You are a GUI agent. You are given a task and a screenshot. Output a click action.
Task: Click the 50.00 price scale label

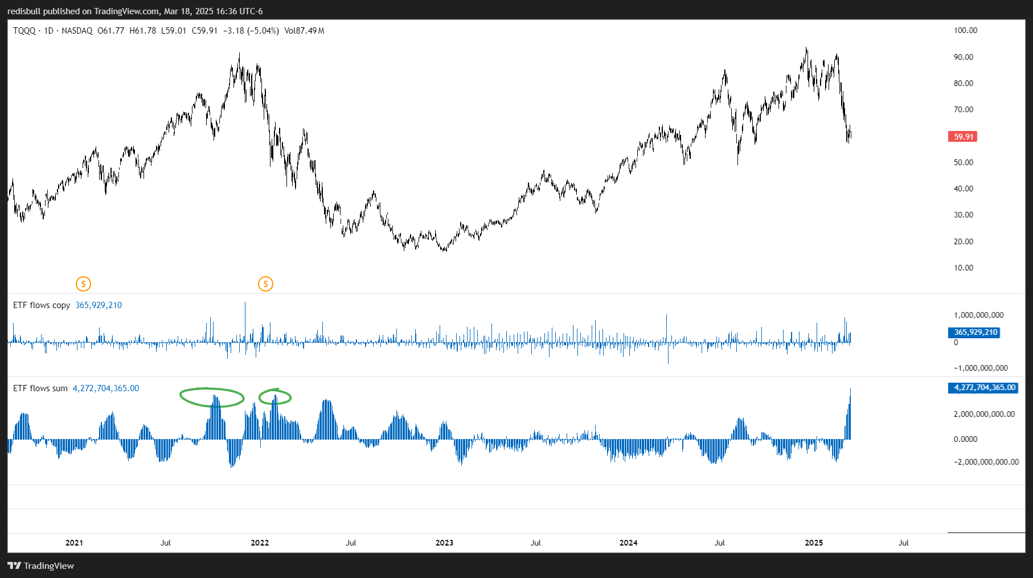click(x=964, y=162)
